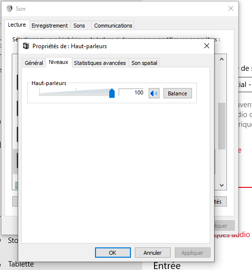252x270 pixels.
Task: Mute the Haut-parleurs speaker icon button
Action: [x=154, y=93]
